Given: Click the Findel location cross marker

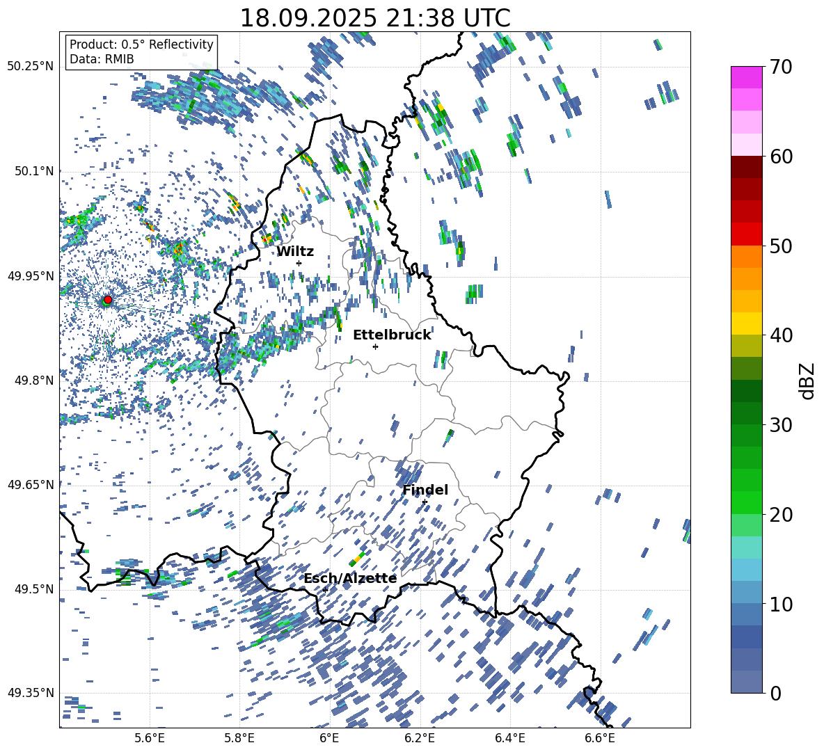Looking at the screenshot, I should 425,502.
